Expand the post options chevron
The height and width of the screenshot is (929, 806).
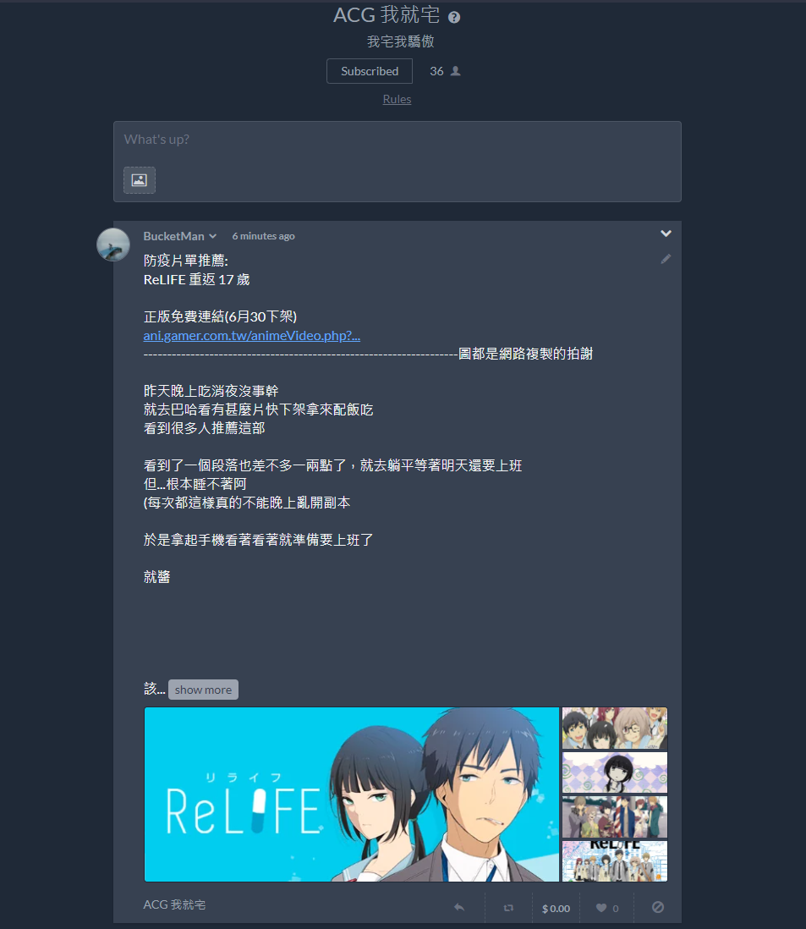[x=666, y=234]
